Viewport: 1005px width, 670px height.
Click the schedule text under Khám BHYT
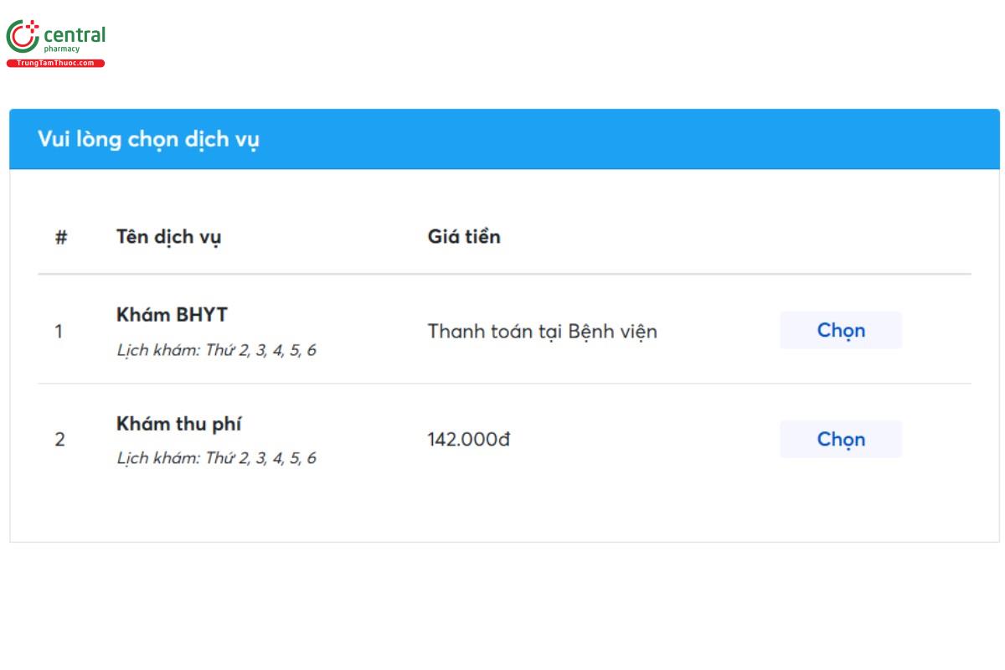point(216,350)
